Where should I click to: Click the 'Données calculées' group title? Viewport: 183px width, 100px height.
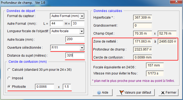(108, 11)
